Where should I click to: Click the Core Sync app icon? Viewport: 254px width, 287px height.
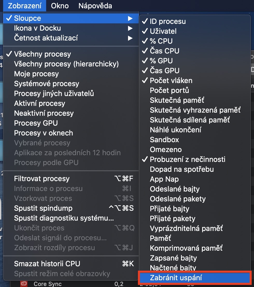24,284
